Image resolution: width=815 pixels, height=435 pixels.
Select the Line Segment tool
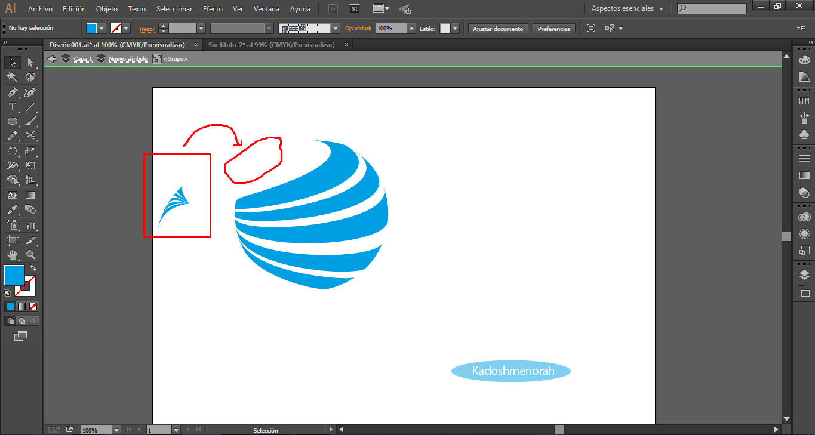pos(30,107)
